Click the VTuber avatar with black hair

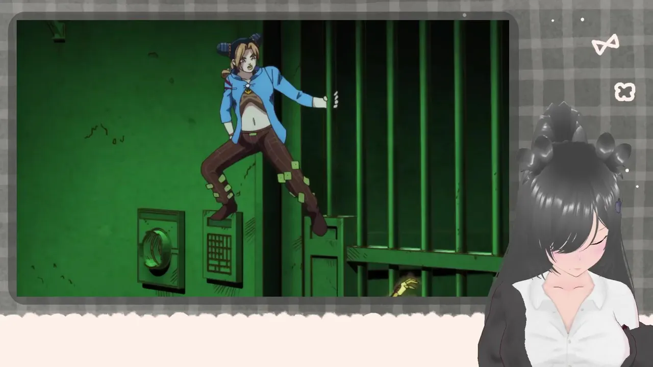565,234
